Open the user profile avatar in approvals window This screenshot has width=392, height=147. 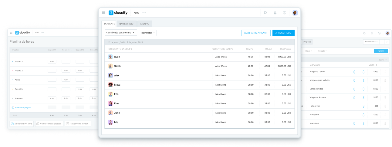(295, 13)
